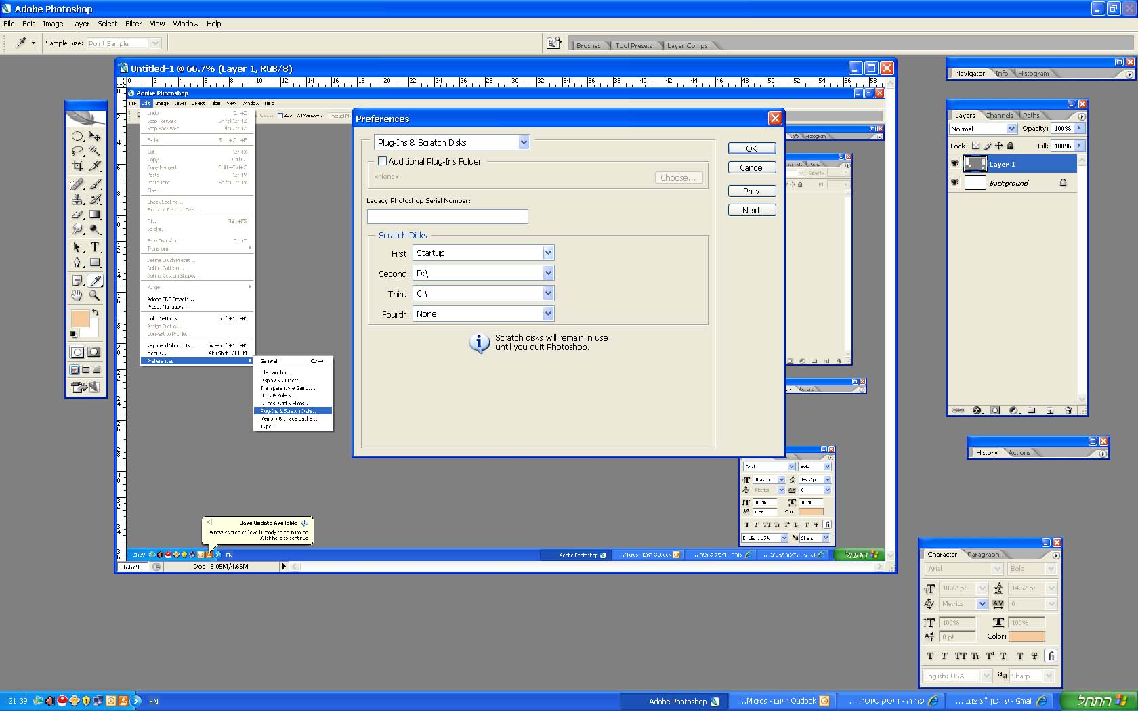The width and height of the screenshot is (1138, 711).
Task: Select the Slice tool
Action: (x=95, y=166)
